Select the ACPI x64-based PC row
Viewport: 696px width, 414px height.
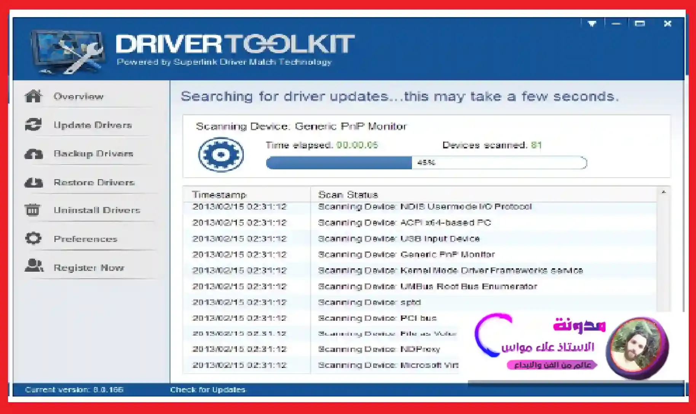420,223
